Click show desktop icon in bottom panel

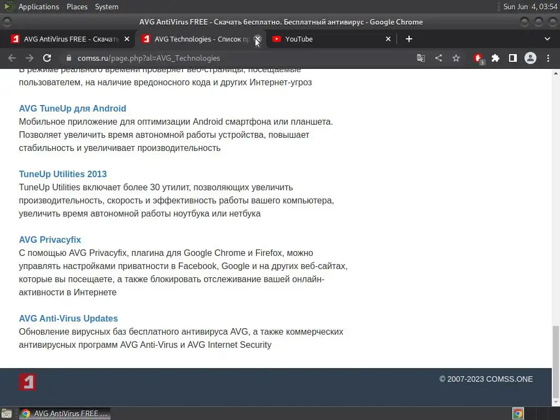tap(7, 413)
